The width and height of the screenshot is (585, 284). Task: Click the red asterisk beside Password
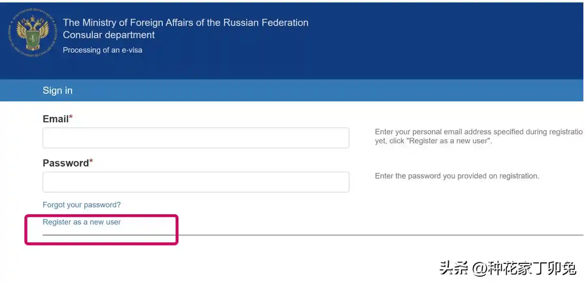91,162
